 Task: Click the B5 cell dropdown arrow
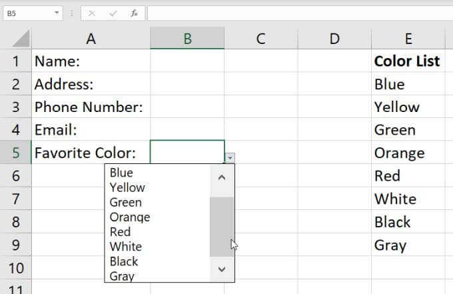(x=230, y=157)
